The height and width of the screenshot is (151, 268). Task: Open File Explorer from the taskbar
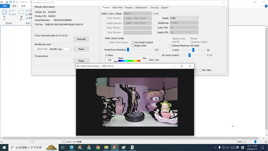click(106, 147)
